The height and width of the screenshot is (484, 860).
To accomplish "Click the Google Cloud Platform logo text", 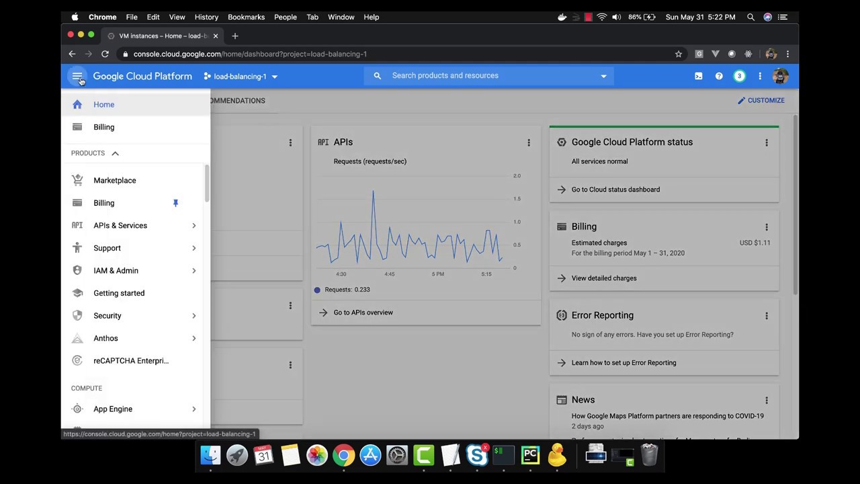I will 142,76.
